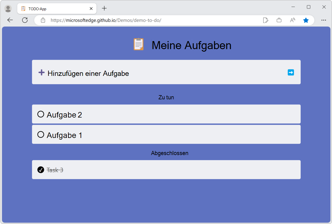Reload the page with the refresh button
Image resolution: width=332 pixels, height=224 pixels.
pos(25,20)
